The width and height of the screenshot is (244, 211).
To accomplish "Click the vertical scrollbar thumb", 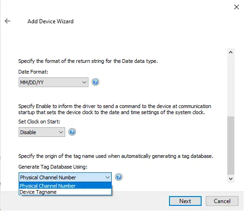I will (x=231, y=145).
